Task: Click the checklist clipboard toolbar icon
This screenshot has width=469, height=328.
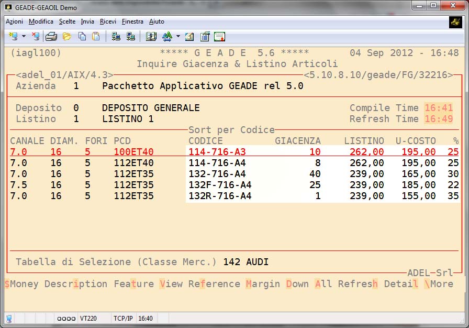Action: [205, 36]
